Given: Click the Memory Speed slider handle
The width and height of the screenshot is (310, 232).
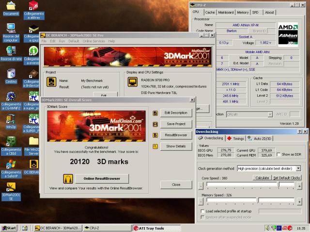Looking at the screenshot, I should (x=258, y=200).
